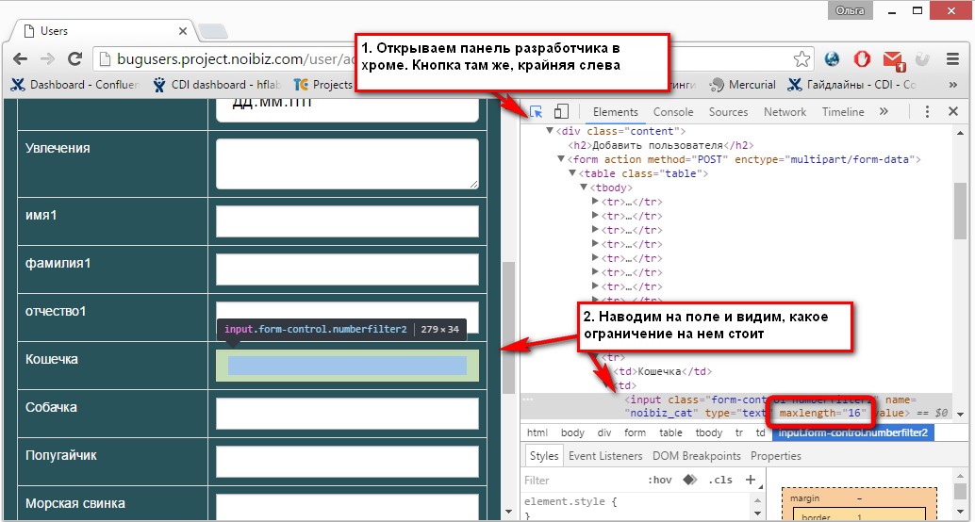Open the Timeline tab
Image resolution: width=975 pixels, height=522 pixels.
point(843,112)
